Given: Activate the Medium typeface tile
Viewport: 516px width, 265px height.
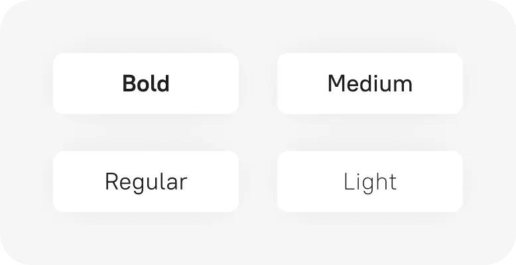Looking at the screenshot, I should click(x=370, y=83).
